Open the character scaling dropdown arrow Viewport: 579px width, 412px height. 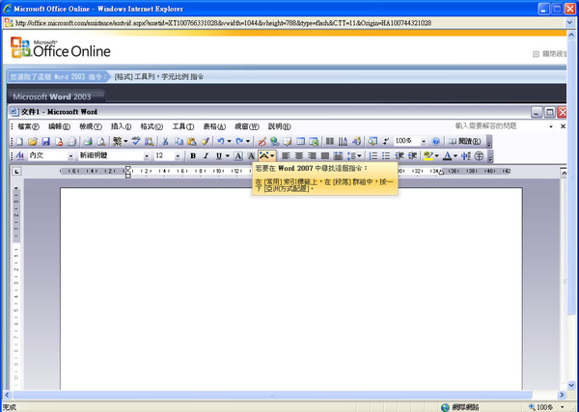272,155
